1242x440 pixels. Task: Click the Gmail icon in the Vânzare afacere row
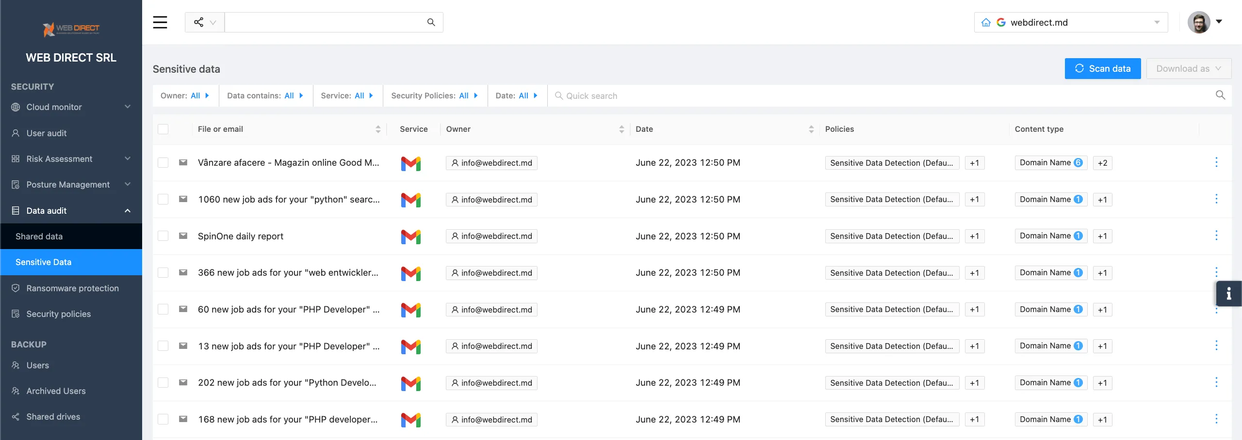[x=410, y=163]
